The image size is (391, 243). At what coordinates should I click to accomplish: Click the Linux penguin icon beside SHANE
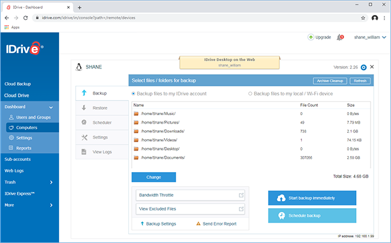[79, 67]
